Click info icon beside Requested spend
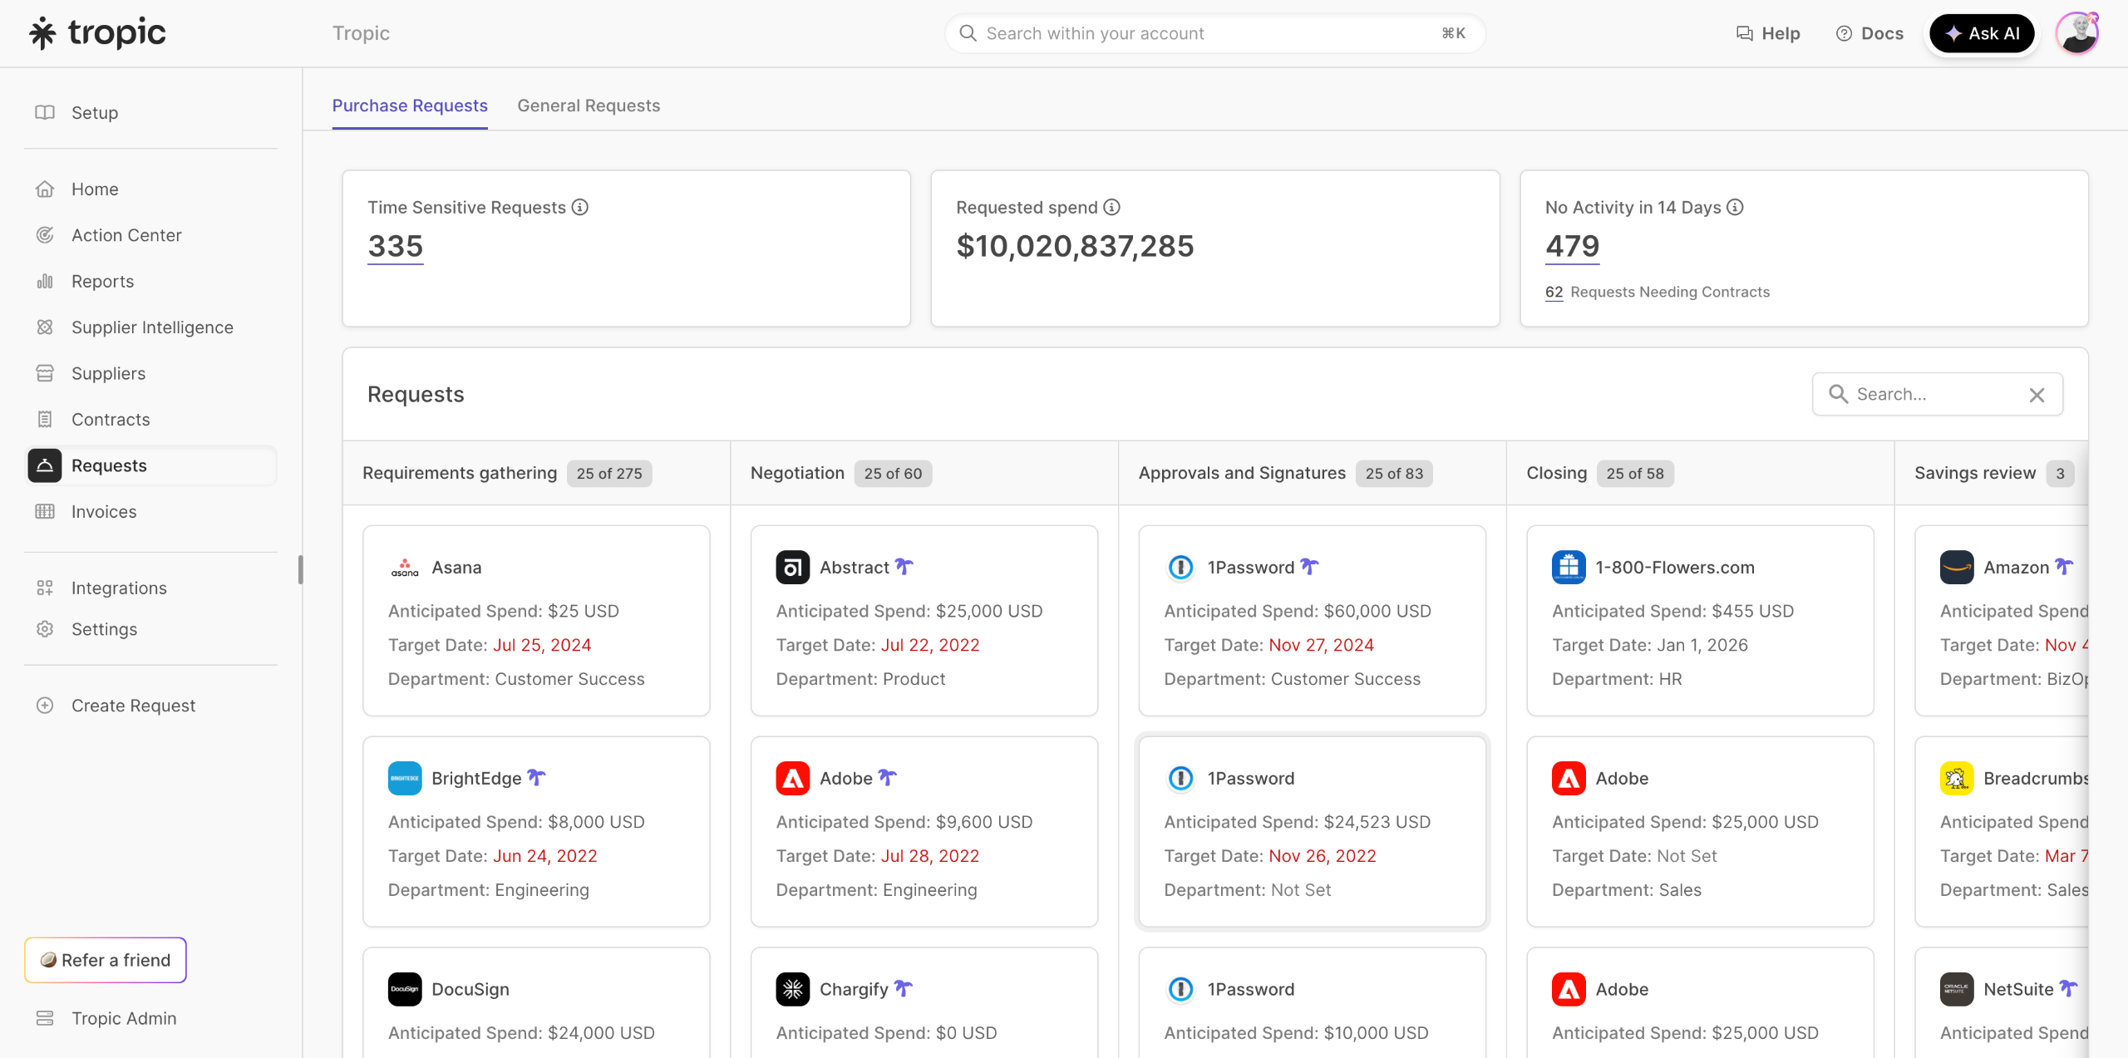2128x1058 pixels. point(1111,207)
